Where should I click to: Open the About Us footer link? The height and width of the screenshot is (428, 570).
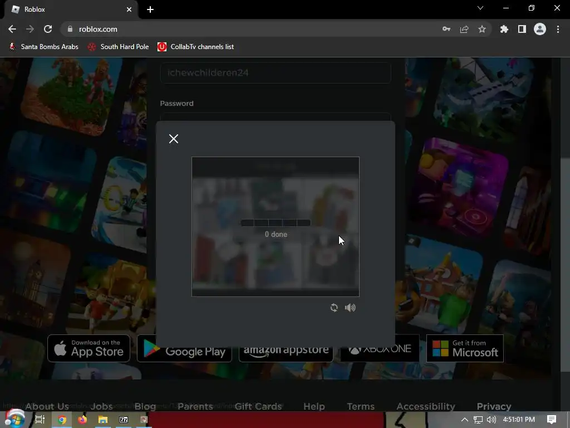pyautogui.click(x=47, y=406)
